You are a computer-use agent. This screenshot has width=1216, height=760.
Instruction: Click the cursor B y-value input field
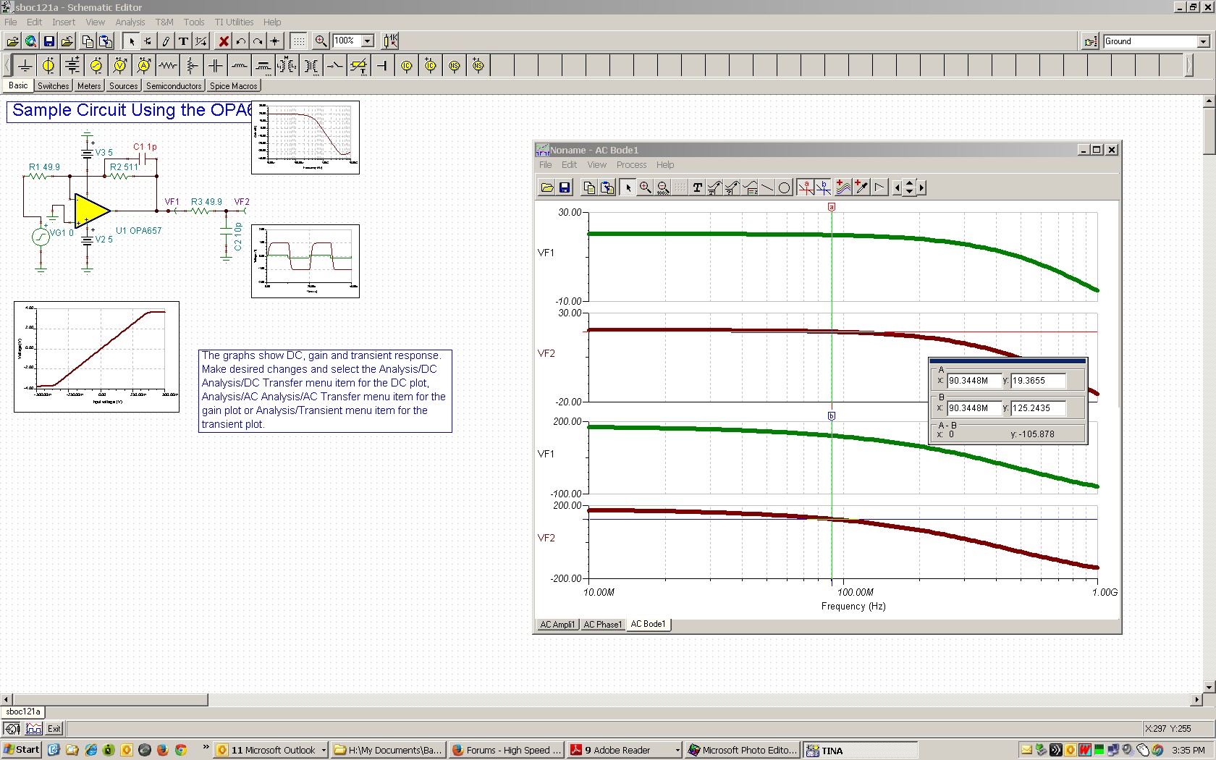pyautogui.click(x=1038, y=408)
